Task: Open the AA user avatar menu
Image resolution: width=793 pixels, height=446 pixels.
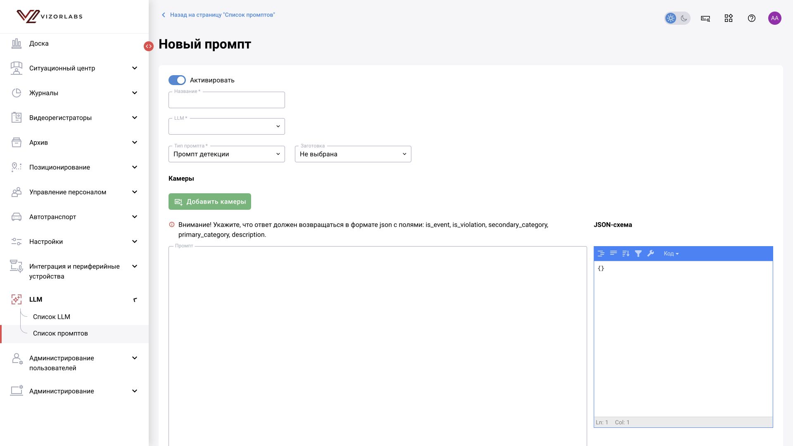Action: 775,18
